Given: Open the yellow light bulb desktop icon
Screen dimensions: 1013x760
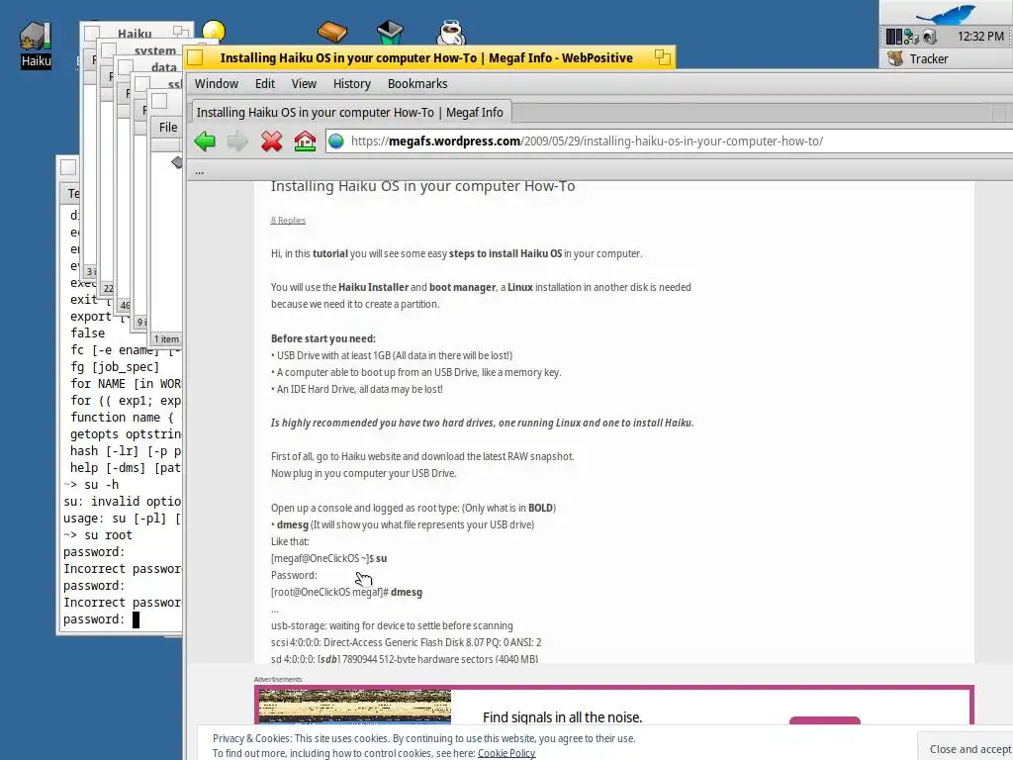Looking at the screenshot, I should (214, 31).
